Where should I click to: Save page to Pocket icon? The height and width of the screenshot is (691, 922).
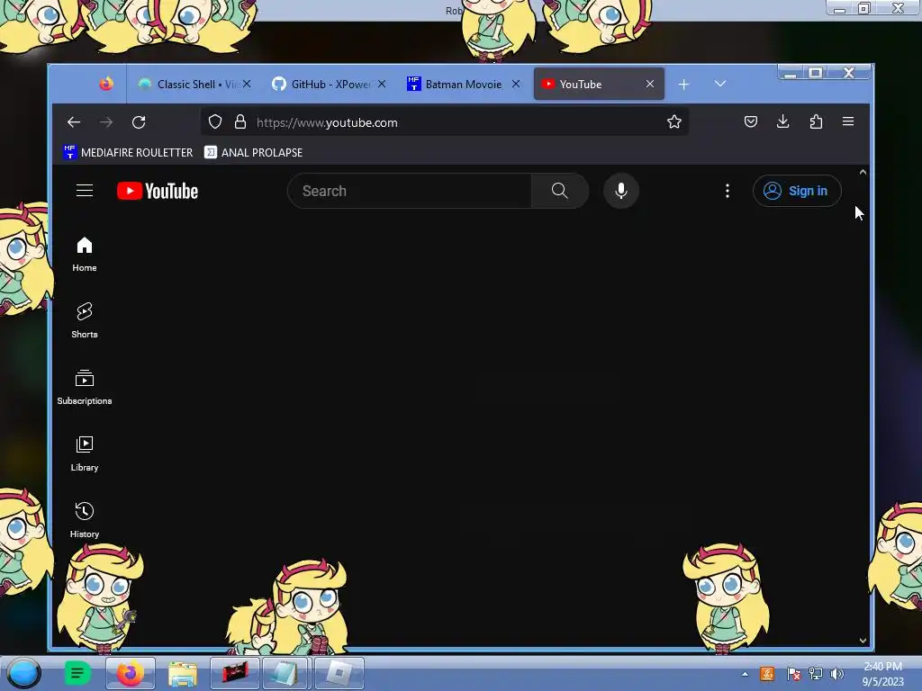751,121
